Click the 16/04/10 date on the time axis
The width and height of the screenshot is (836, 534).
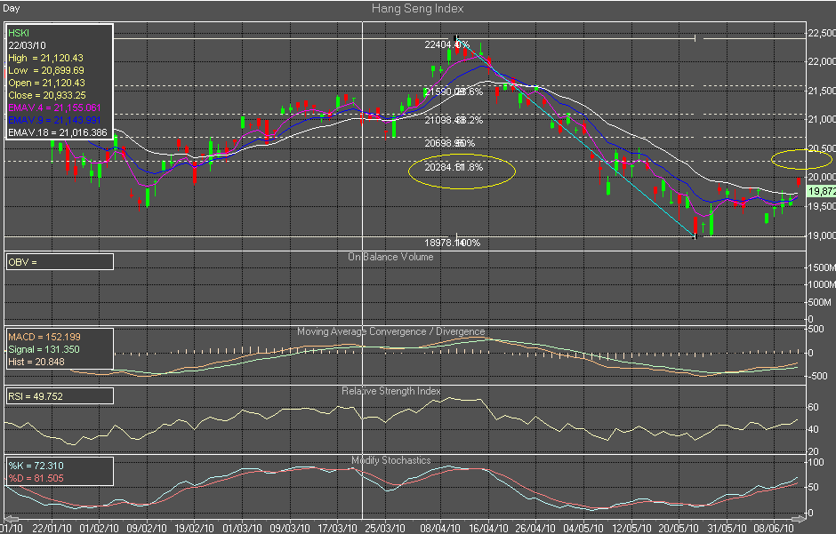pyautogui.click(x=488, y=528)
